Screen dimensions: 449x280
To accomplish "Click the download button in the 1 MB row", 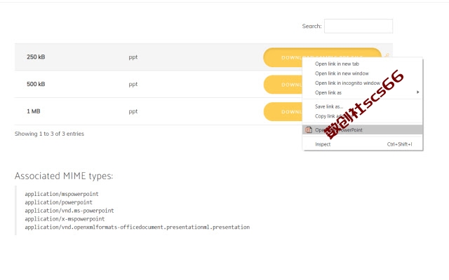I will coord(283,112).
